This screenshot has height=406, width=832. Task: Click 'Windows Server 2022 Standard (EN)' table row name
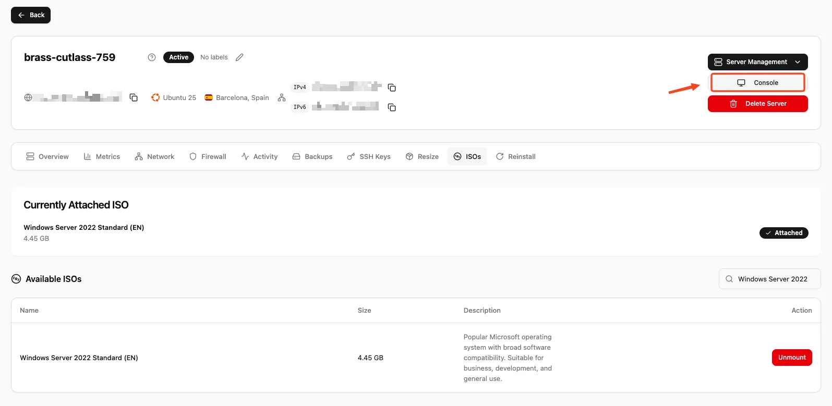point(79,358)
